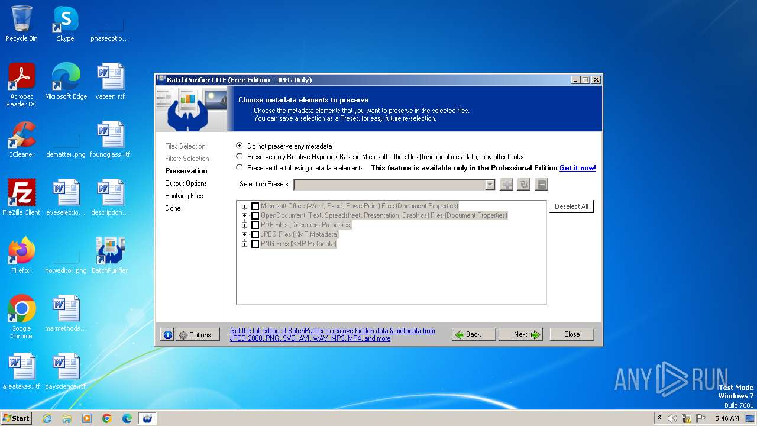Open the Options button
This screenshot has height=426, width=757.
point(198,335)
